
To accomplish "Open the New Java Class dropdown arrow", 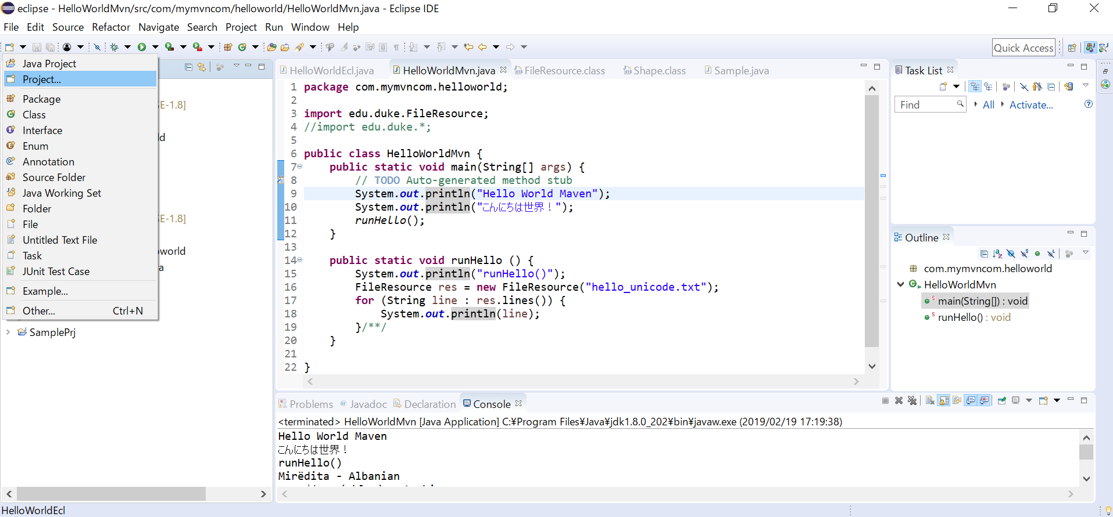I will tap(255, 47).
